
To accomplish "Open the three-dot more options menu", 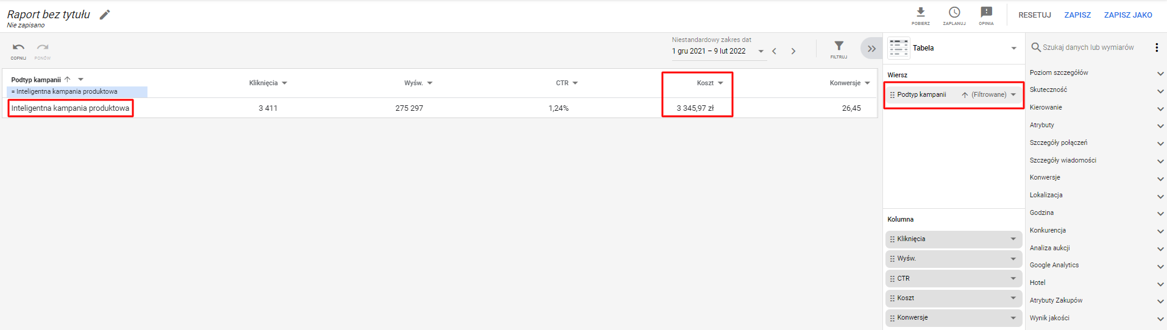I will point(1156,47).
